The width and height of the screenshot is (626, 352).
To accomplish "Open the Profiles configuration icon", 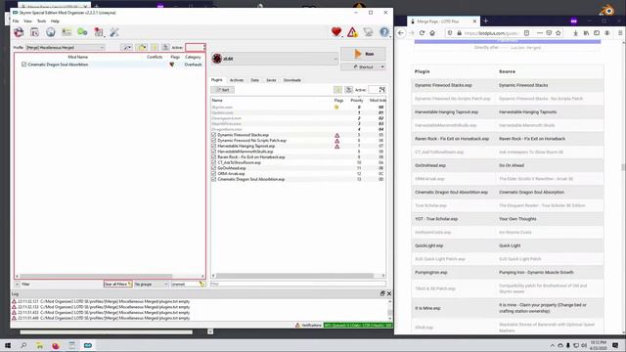I will point(67,32).
